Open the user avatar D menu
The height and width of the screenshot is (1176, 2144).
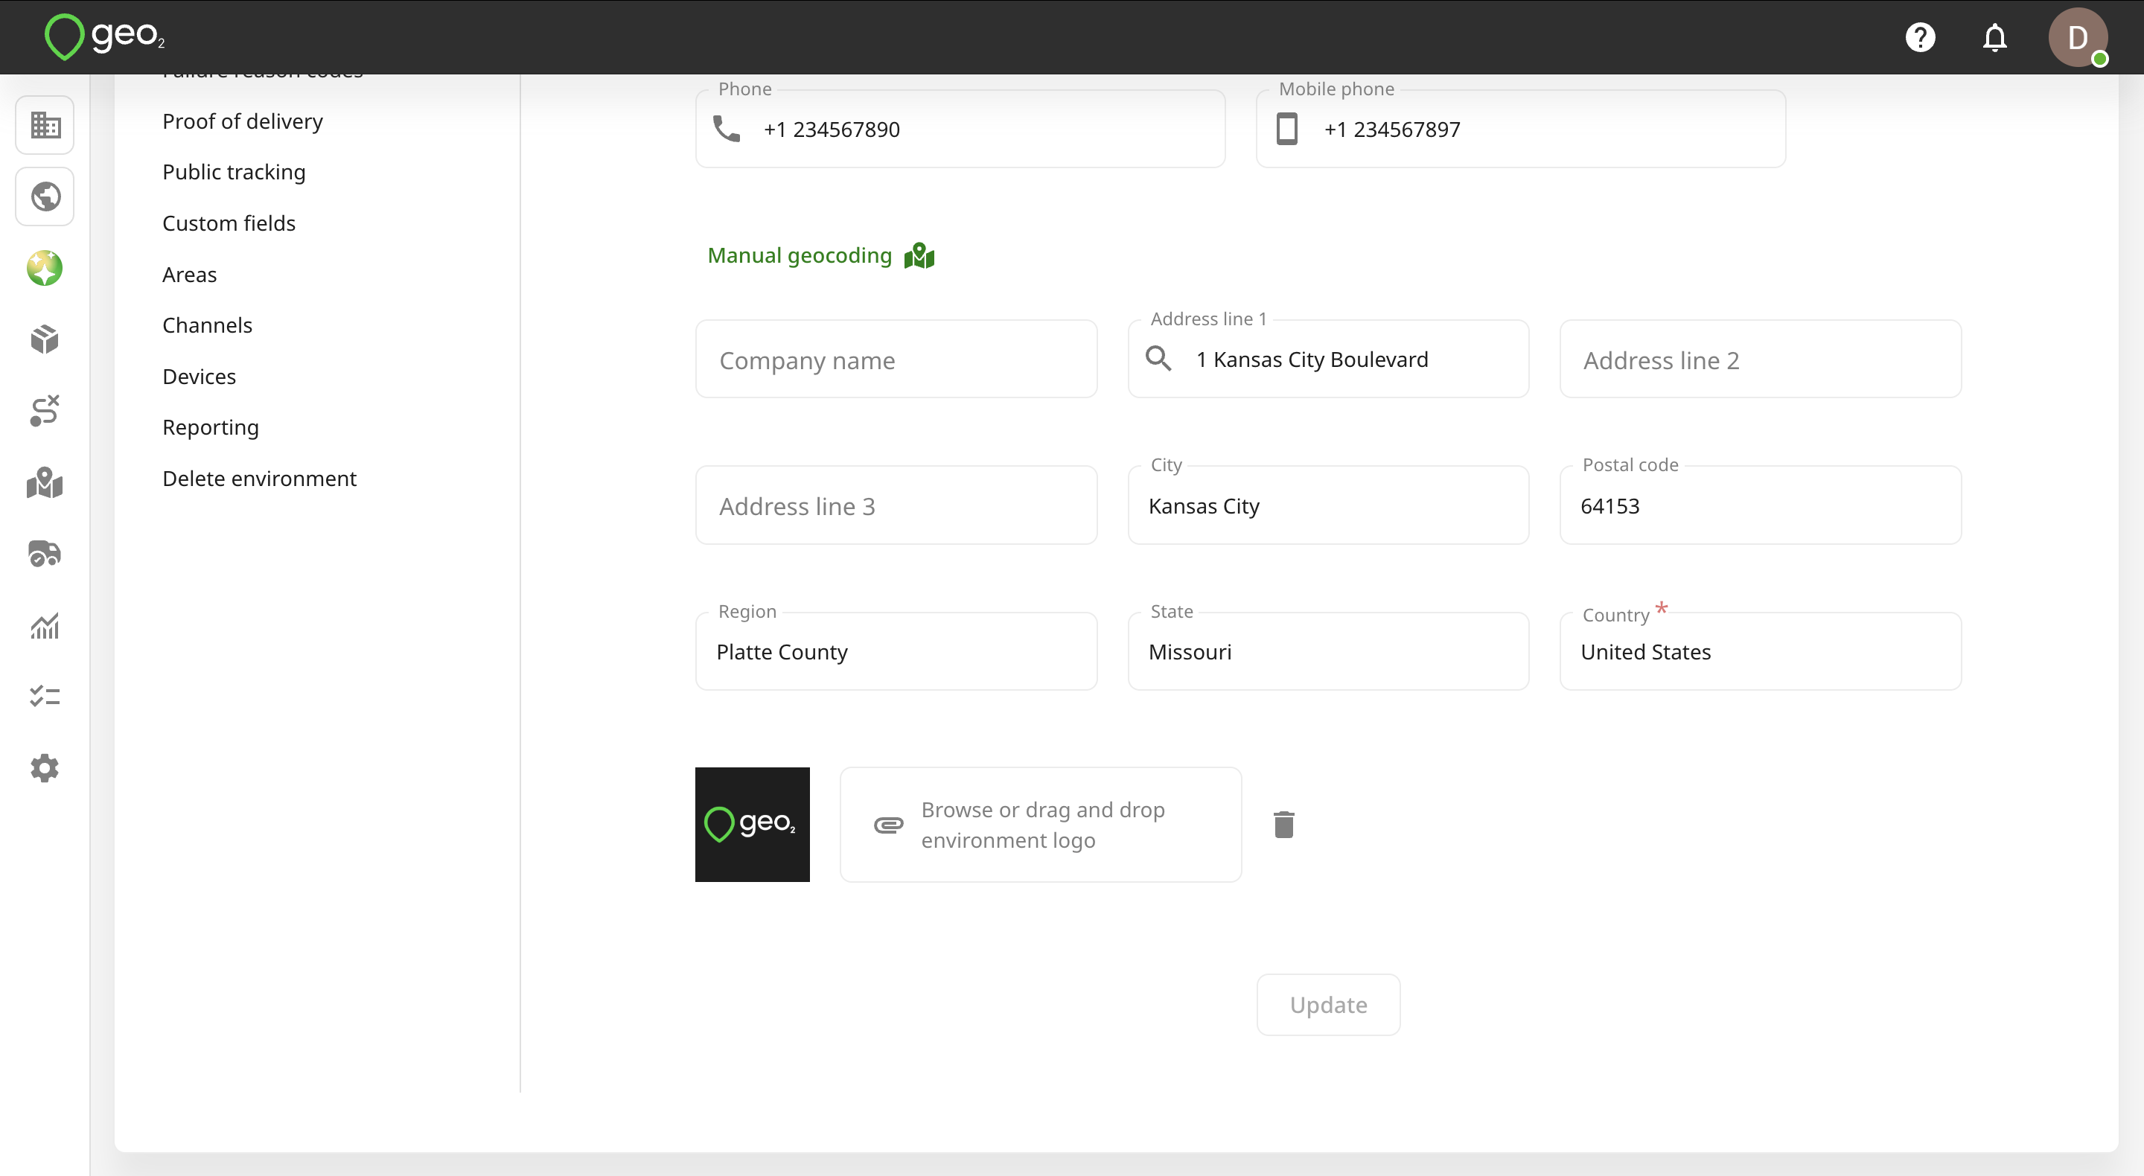(x=2078, y=37)
